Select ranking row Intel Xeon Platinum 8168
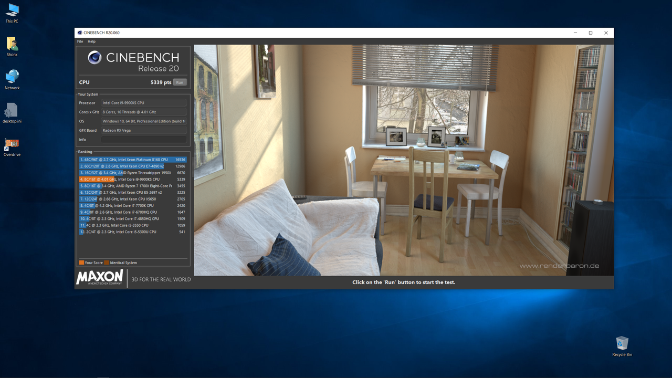This screenshot has width=672, height=378. (133, 160)
